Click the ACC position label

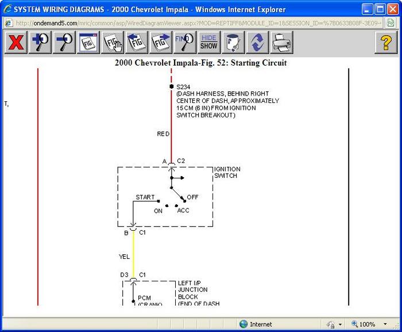[x=183, y=211]
